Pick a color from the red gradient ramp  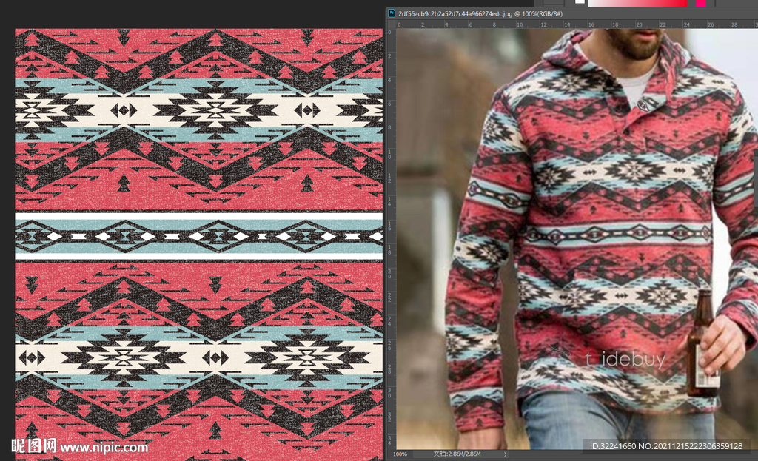637,3
